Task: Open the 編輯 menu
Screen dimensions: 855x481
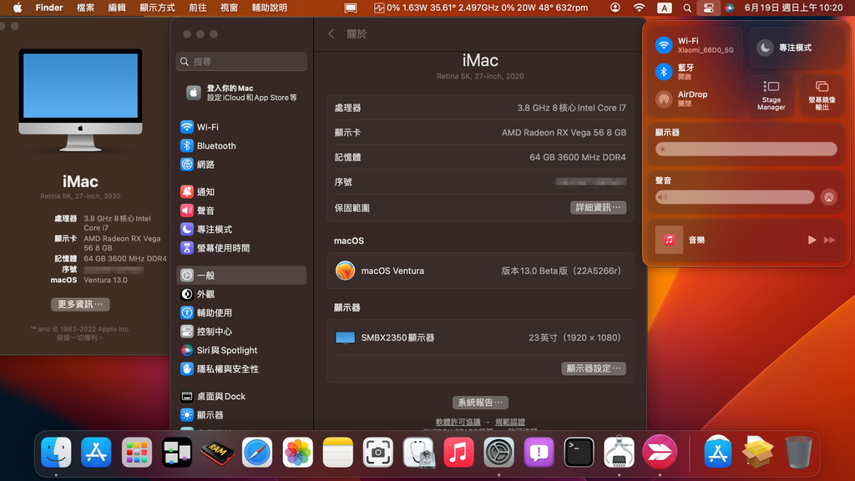Action: (117, 8)
